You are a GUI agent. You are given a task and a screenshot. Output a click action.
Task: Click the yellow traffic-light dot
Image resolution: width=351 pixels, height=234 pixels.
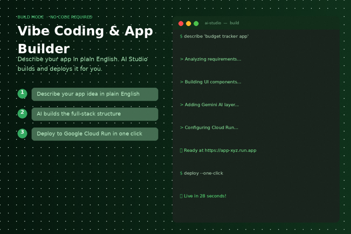tap(189, 23)
